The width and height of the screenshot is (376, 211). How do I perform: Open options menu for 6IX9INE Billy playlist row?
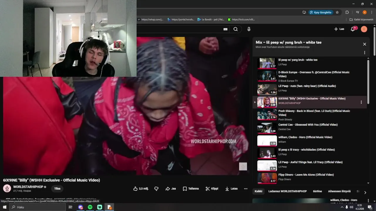click(x=361, y=102)
